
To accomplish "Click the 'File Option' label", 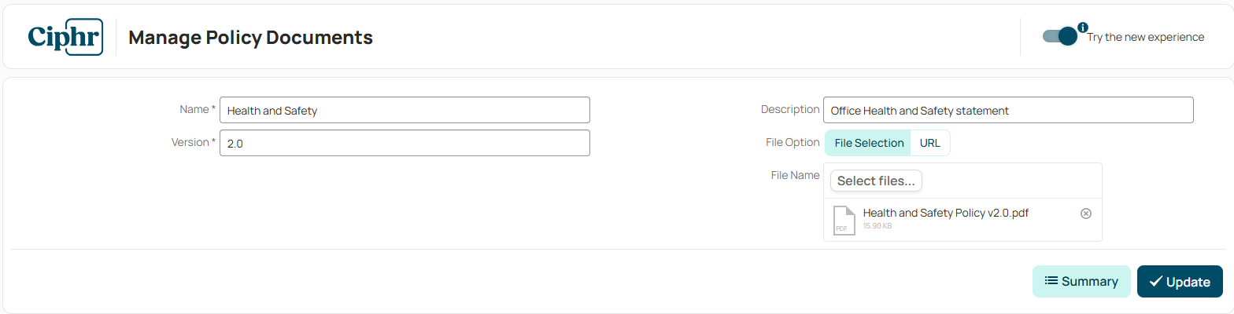I will 792,142.
